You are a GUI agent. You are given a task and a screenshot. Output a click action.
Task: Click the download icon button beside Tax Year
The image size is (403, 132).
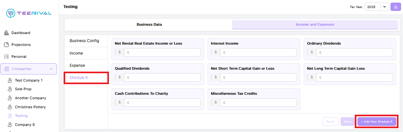pos(396,7)
